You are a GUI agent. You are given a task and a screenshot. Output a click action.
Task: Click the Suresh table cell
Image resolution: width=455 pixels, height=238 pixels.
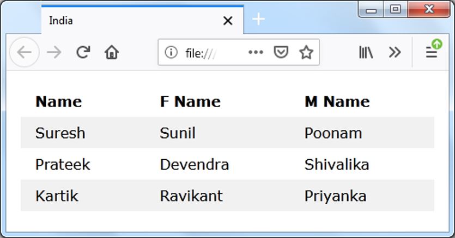click(x=60, y=133)
